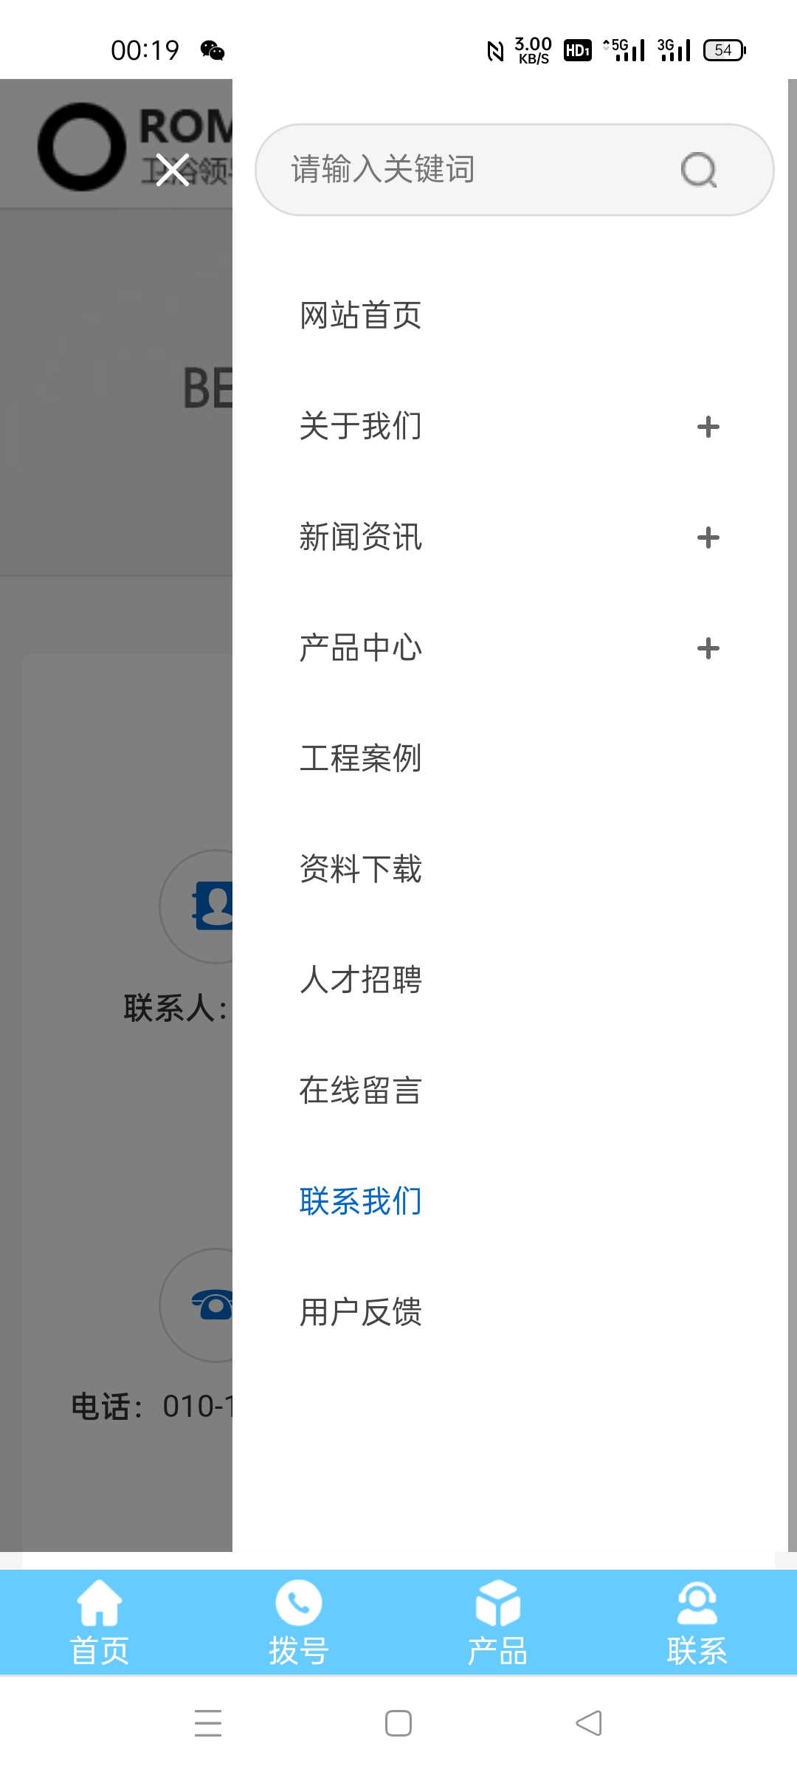Tap the Android home square button
The width and height of the screenshot is (797, 1772).
point(398,1723)
